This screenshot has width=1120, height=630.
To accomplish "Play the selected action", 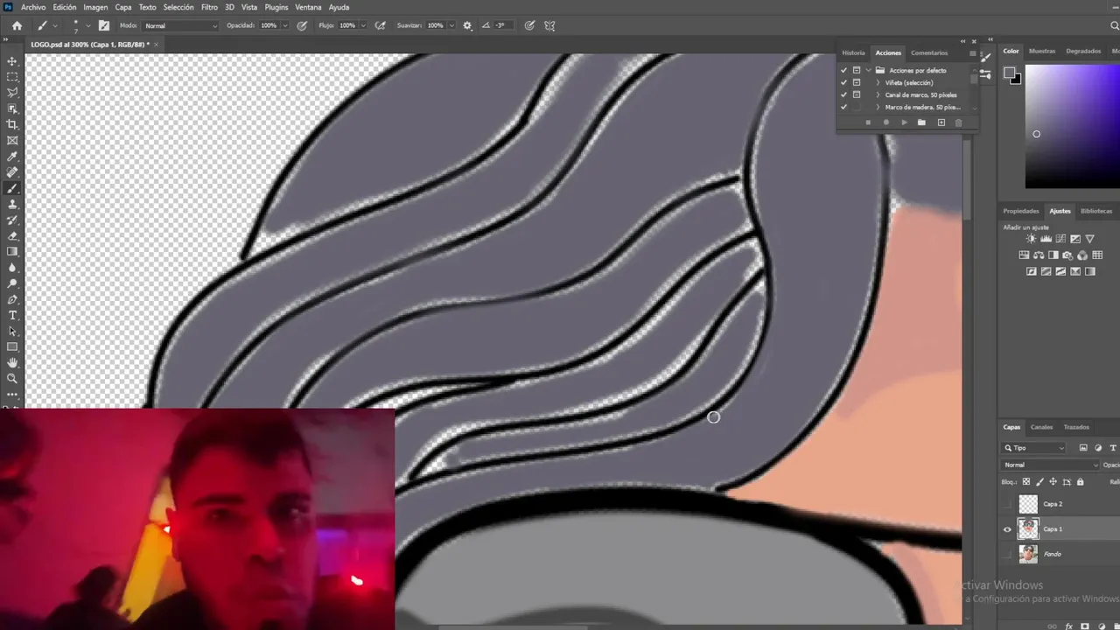I will [x=904, y=122].
